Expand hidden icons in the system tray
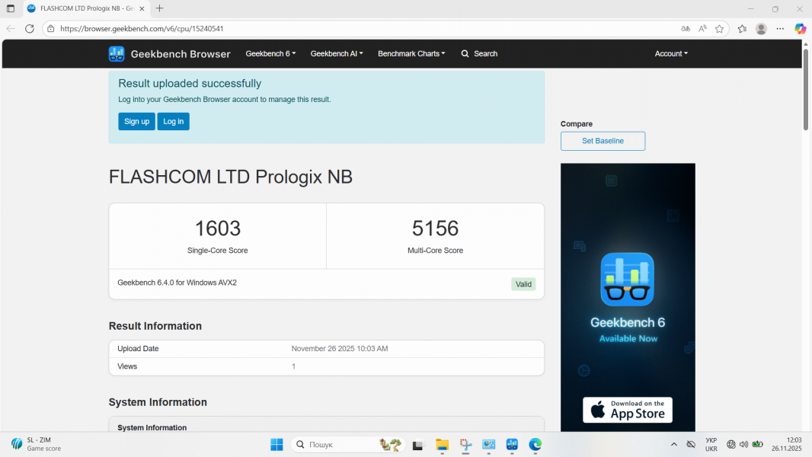 click(x=673, y=444)
